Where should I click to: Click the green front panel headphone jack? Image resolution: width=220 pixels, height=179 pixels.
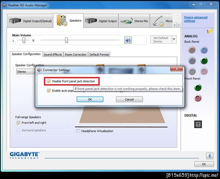[x=198, y=87]
